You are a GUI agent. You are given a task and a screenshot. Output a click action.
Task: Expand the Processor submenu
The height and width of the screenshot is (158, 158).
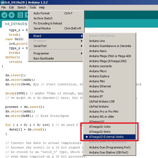(56, 41)
